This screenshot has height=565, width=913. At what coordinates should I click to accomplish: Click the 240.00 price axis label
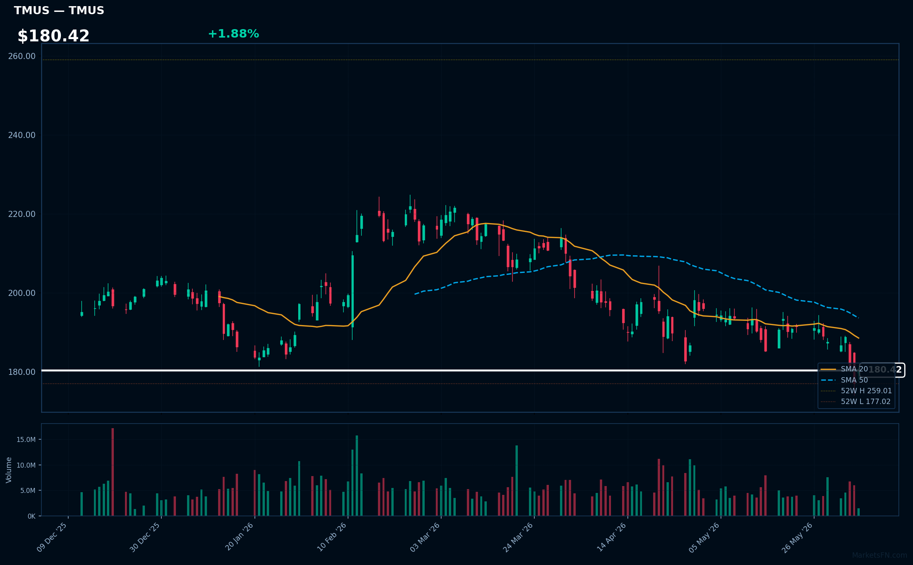tap(22, 135)
